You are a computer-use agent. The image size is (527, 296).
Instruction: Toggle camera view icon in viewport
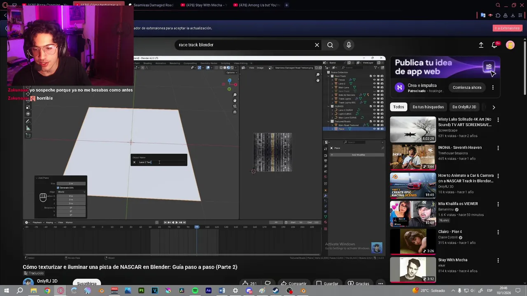pyautogui.click(x=235, y=106)
